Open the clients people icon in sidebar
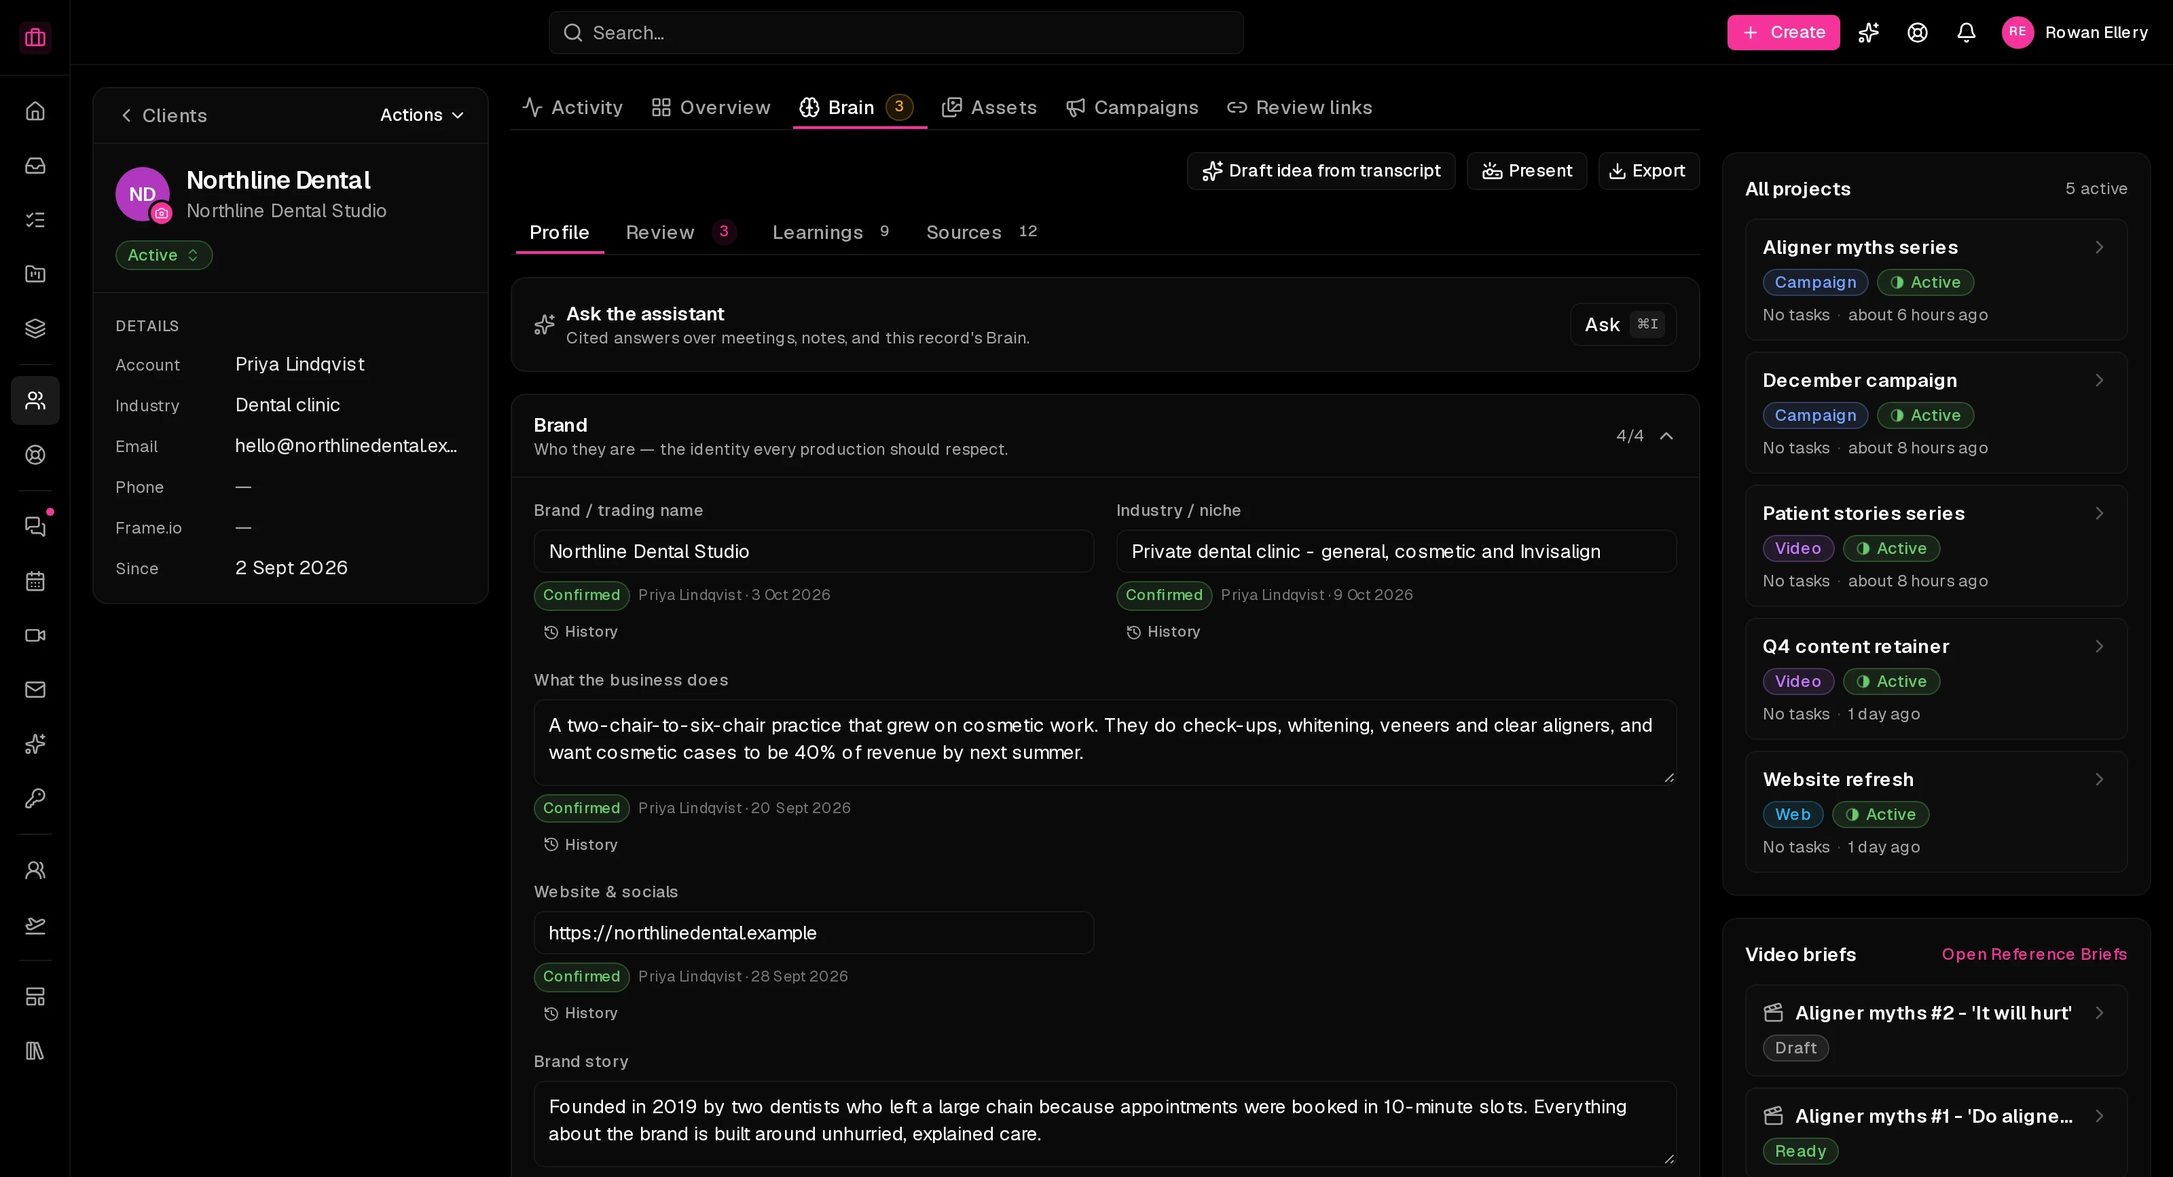Viewport: 2173px width, 1177px height. (35, 400)
